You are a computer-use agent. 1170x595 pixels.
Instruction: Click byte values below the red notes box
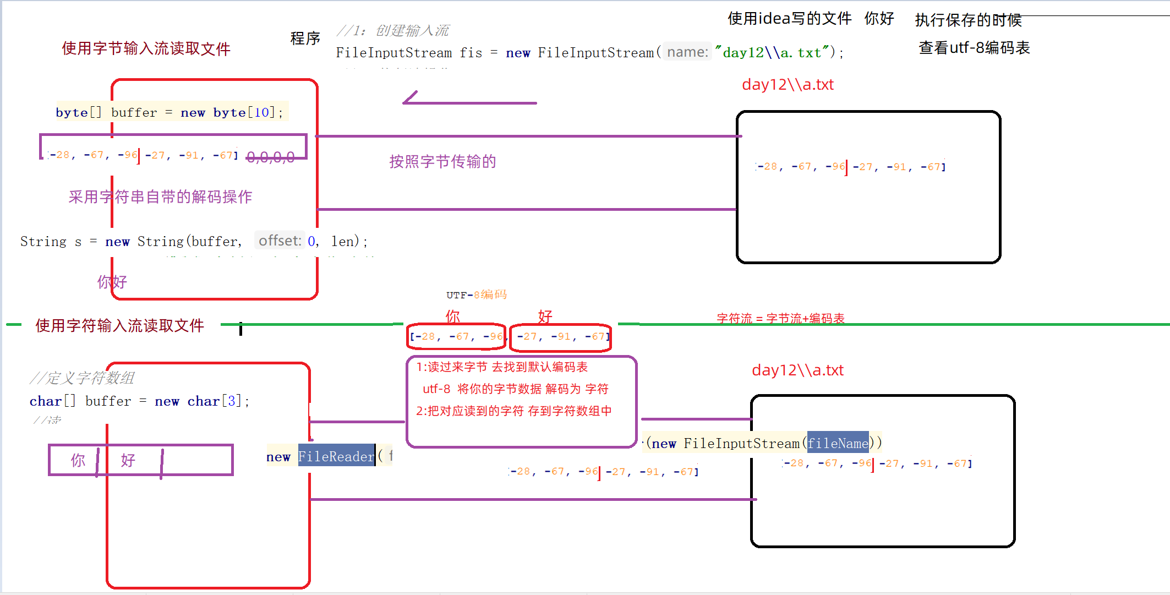click(604, 472)
